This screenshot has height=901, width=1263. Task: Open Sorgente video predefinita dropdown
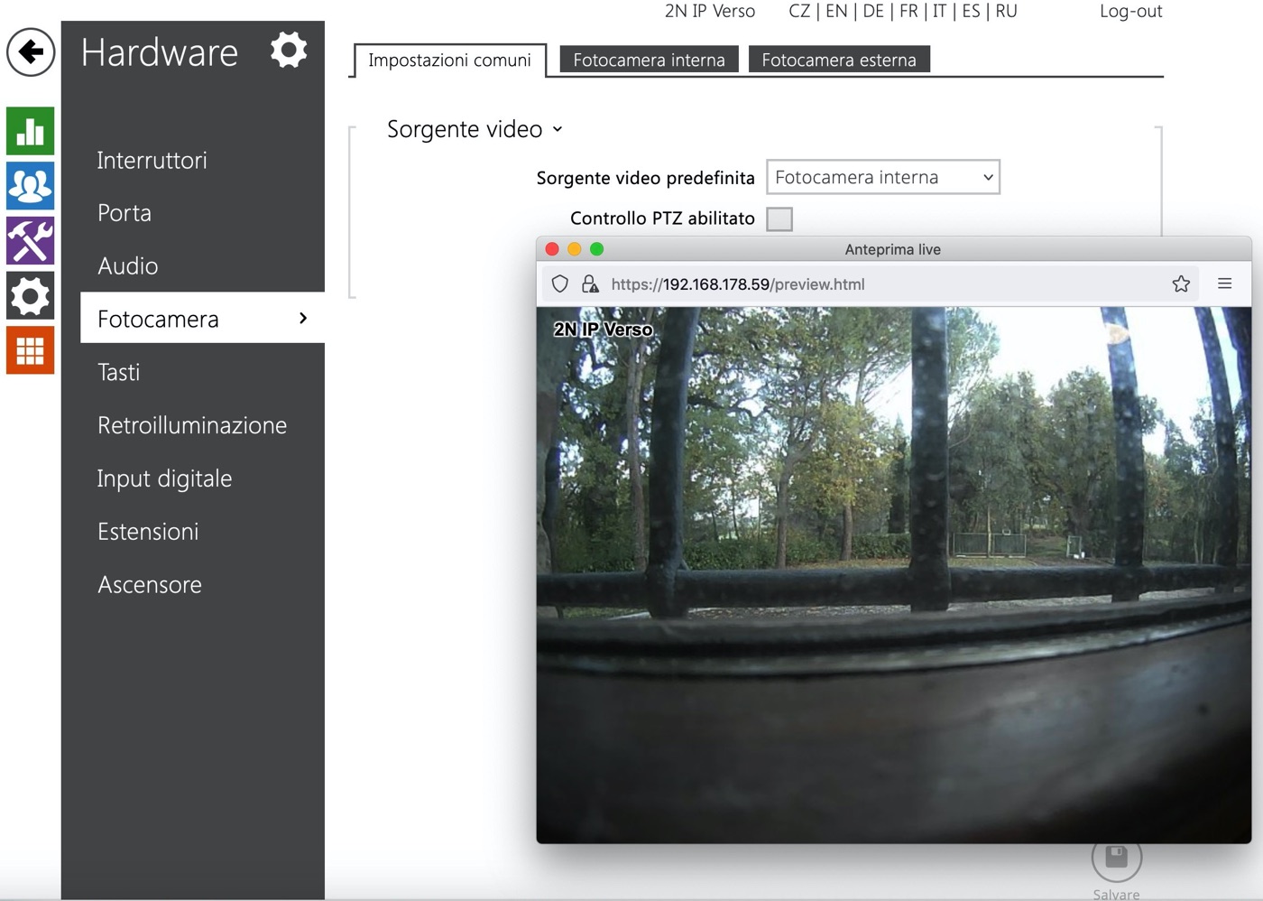tap(883, 177)
